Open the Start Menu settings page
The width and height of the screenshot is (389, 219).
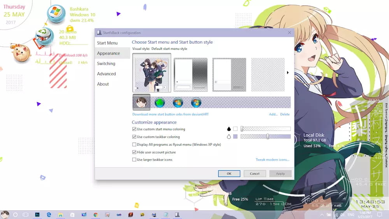[x=112, y=43]
